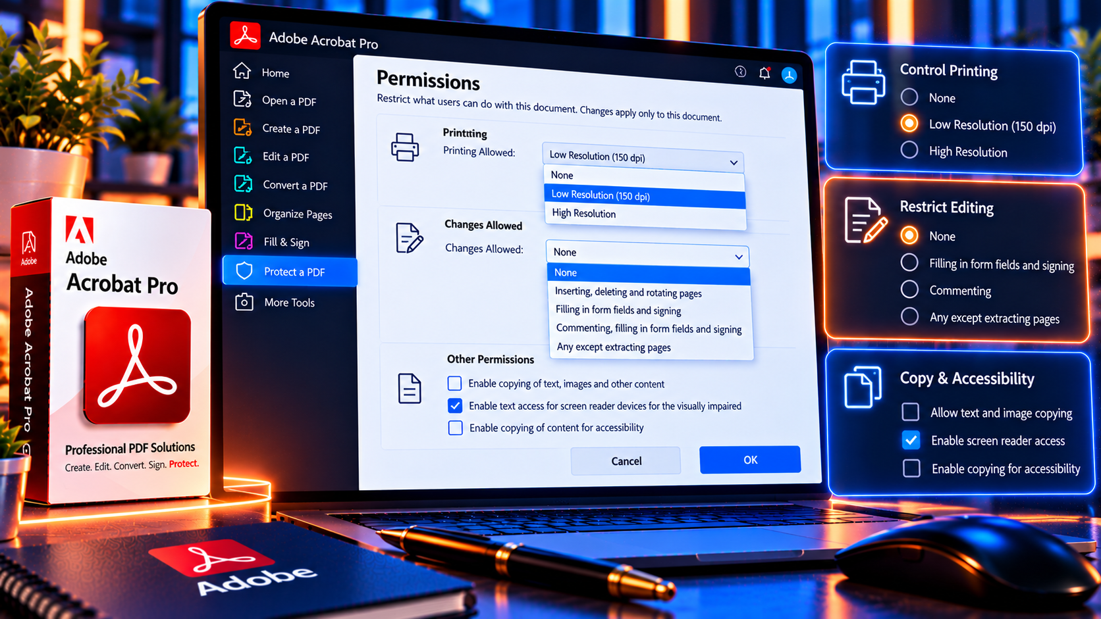The image size is (1101, 619).
Task: Click the Adobe Acrobat Pro logo icon
Action: pos(245,36)
